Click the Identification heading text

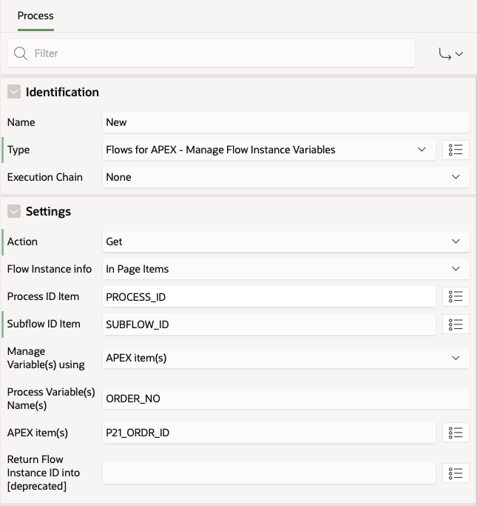pyautogui.click(x=62, y=93)
